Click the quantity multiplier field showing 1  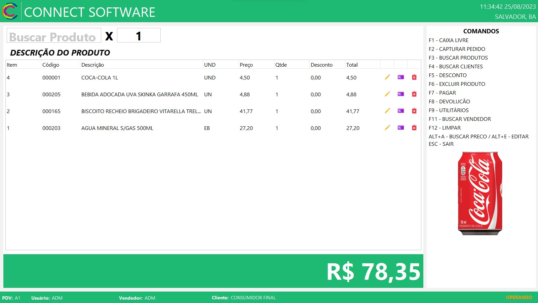(x=139, y=36)
